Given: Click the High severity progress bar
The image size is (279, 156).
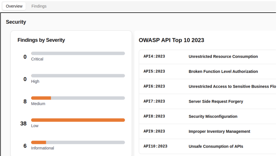Looking at the screenshot, I should pos(78,76).
